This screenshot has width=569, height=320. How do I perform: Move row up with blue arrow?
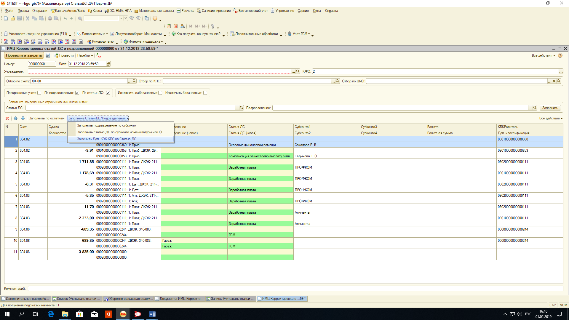(16, 118)
